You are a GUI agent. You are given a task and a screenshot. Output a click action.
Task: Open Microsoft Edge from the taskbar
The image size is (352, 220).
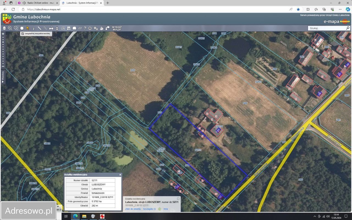pyautogui.click(x=75, y=216)
